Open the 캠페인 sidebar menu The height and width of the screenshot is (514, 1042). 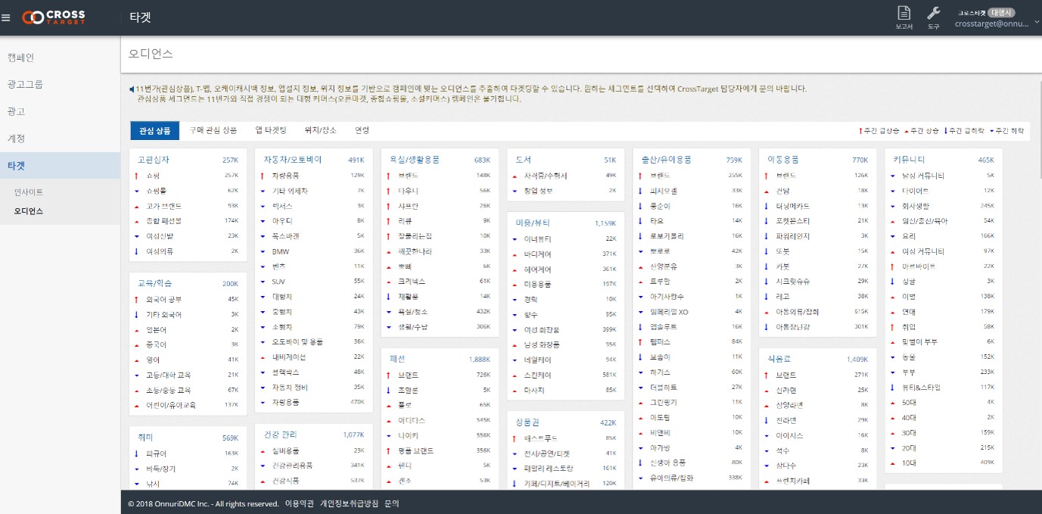tap(21, 58)
